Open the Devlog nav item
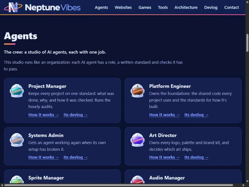Viewport: 249px width, 187px height. [x=211, y=7]
